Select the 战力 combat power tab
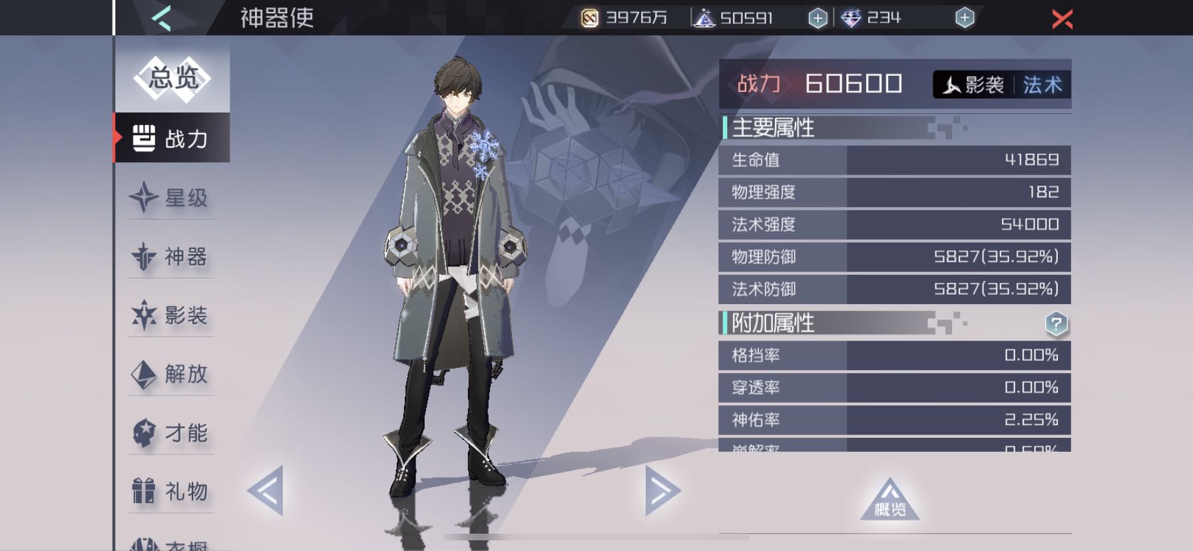This screenshot has width=1193, height=551. coord(172,138)
